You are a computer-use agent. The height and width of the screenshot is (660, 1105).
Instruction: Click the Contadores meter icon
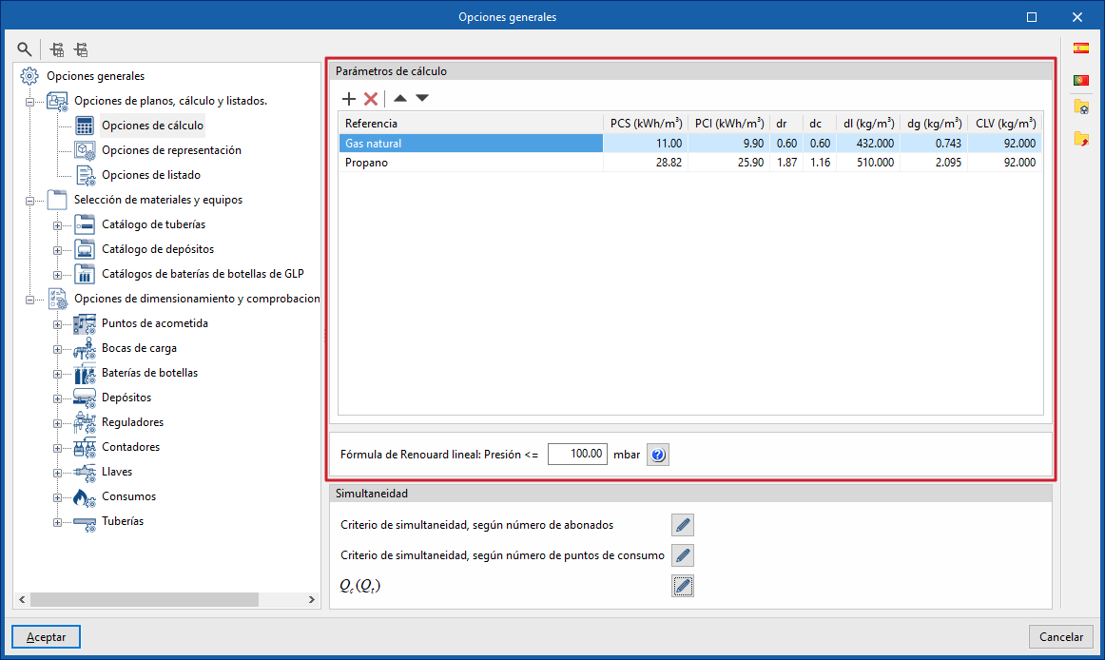coord(85,448)
